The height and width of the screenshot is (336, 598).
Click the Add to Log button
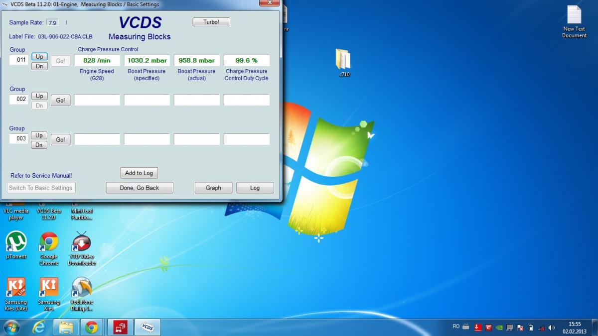pyautogui.click(x=139, y=173)
